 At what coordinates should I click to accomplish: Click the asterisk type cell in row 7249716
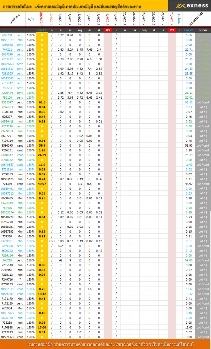click(20, 279)
